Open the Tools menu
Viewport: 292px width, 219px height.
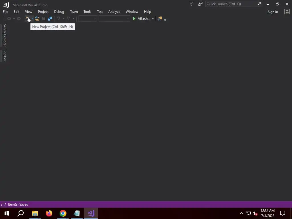[87, 11]
